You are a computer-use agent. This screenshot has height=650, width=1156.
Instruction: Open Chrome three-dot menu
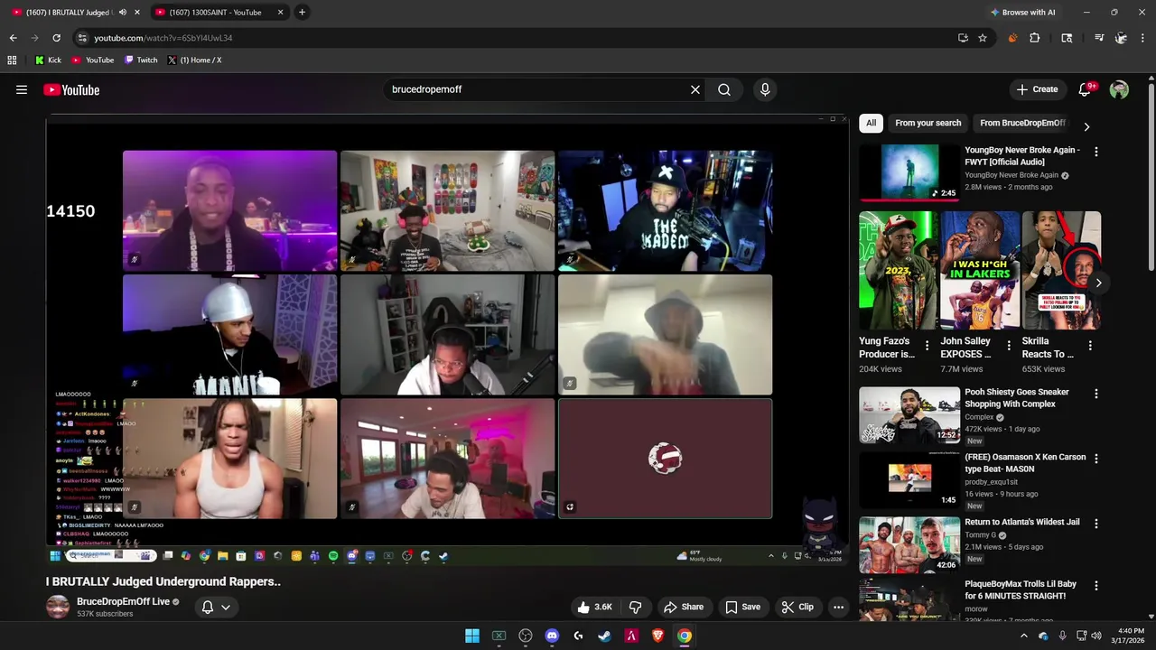point(1142,38)
